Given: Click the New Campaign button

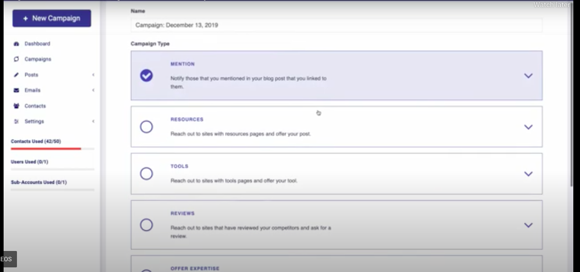Looking at the screenshot, I should pos(52,18).
